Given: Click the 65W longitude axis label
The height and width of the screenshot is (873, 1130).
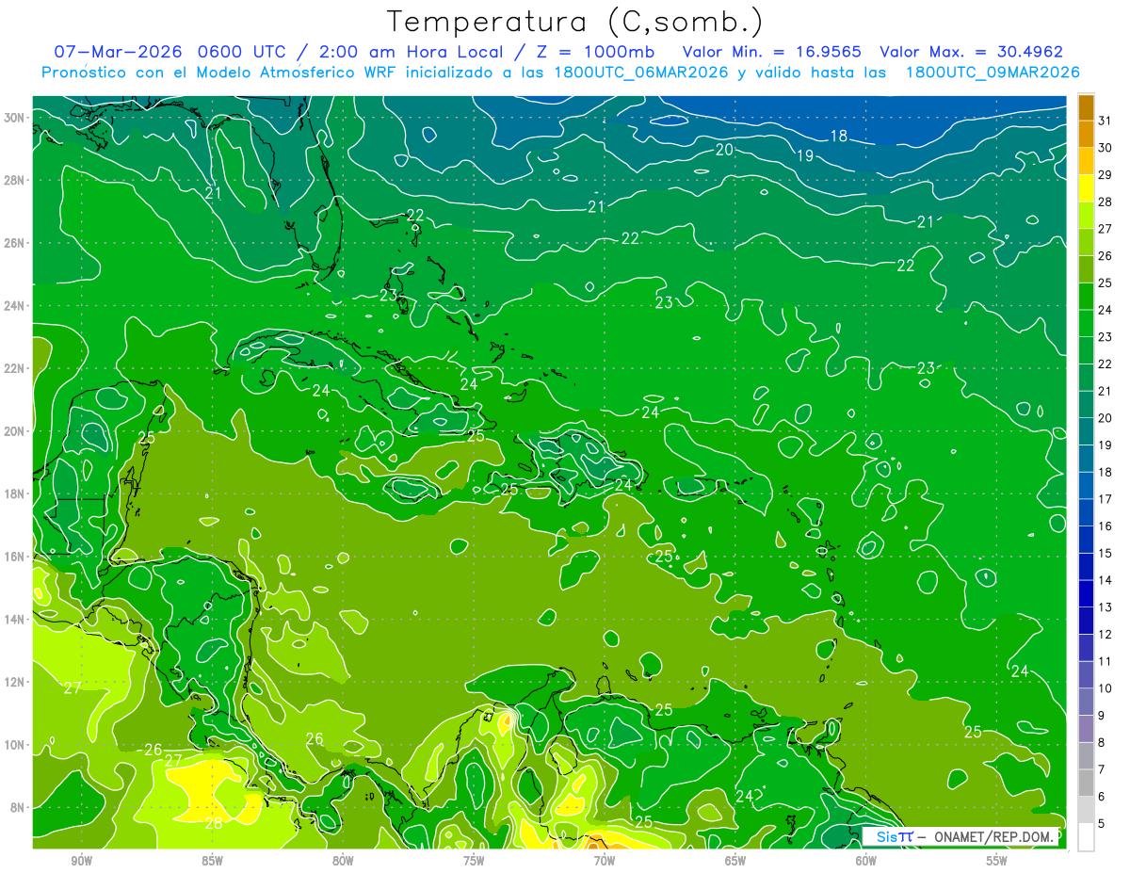Looking at the screenshot, I should pos(735,862).
